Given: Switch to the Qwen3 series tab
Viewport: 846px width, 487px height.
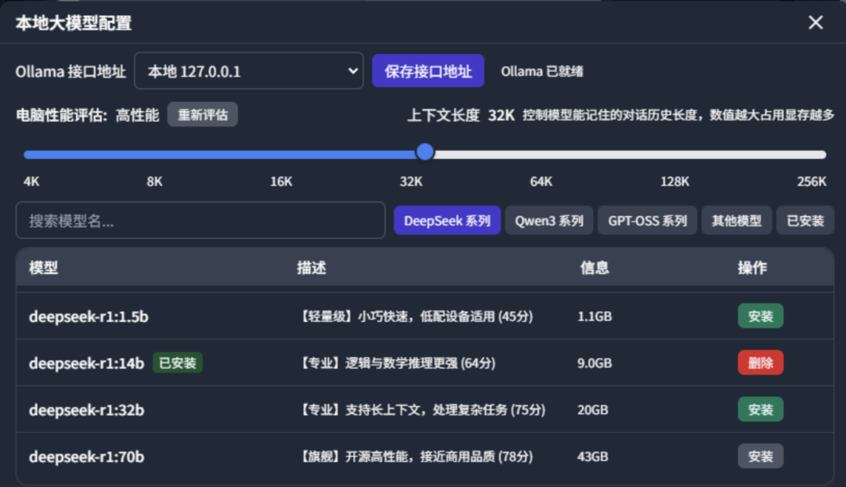Looking at the screenshot, I should point(549,221).
